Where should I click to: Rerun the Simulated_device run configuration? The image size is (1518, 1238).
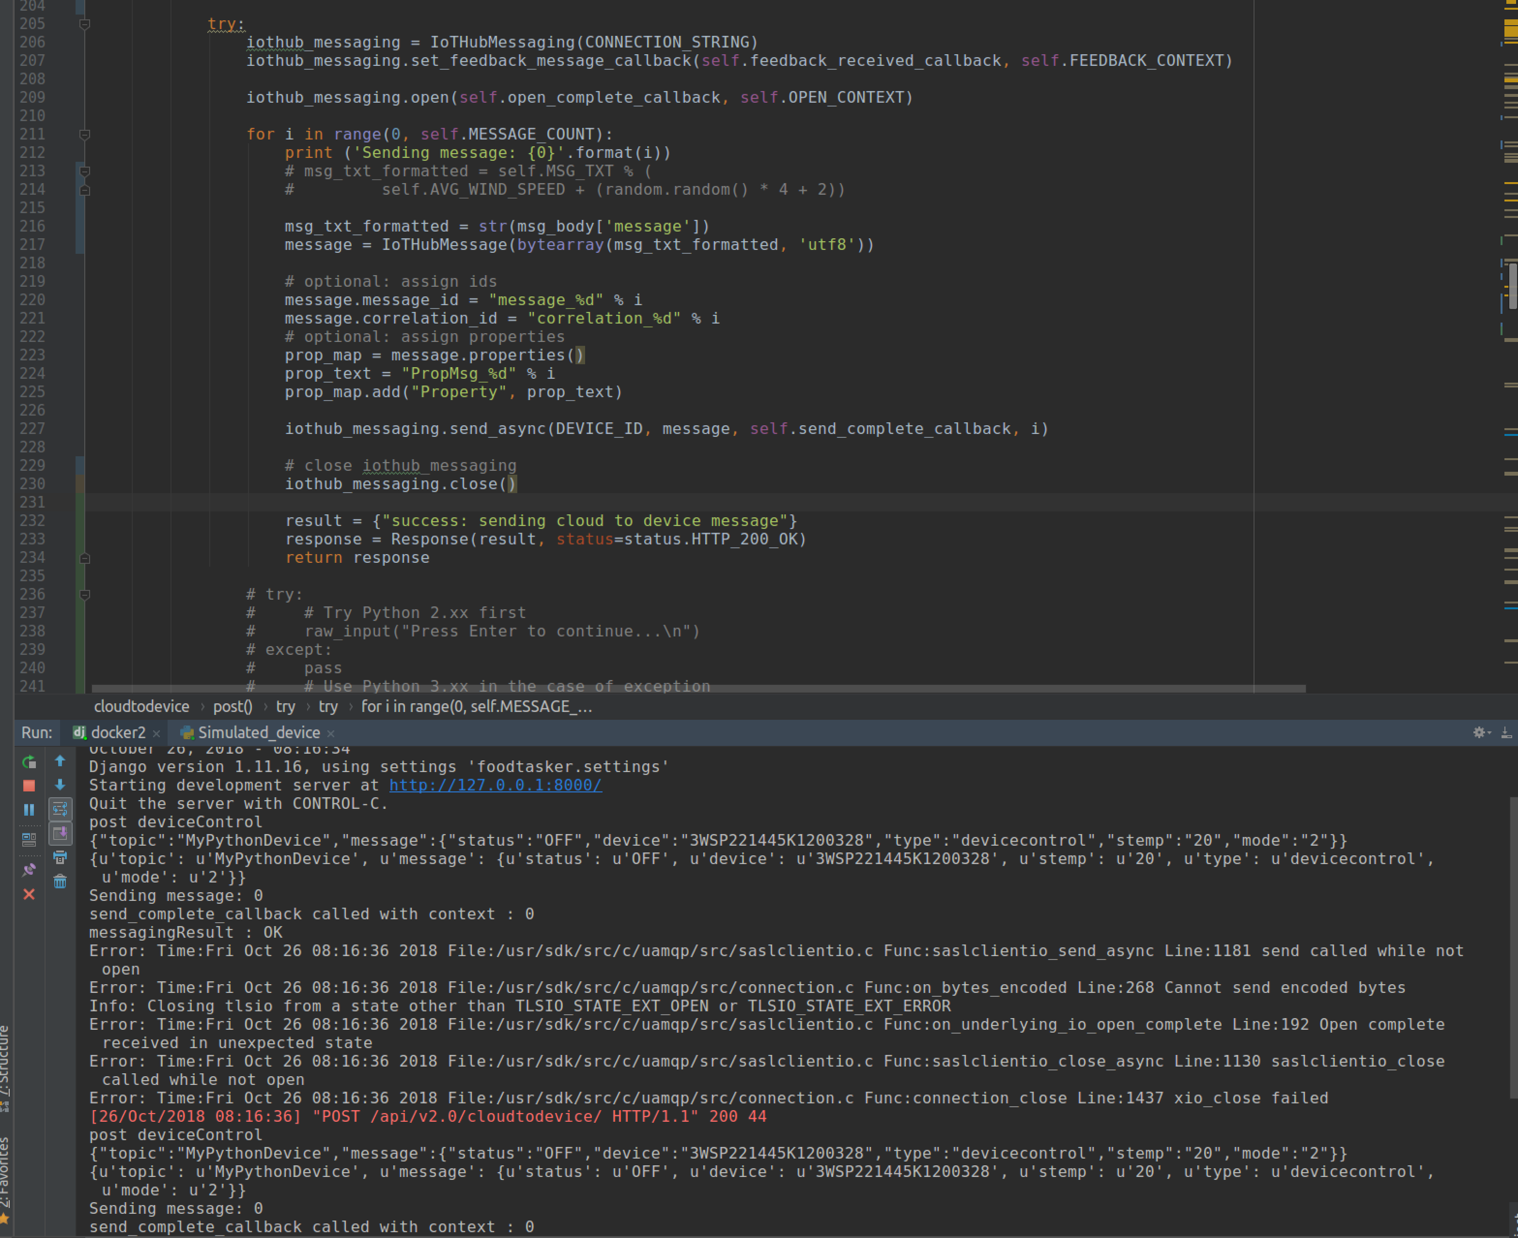coord(29,761)
